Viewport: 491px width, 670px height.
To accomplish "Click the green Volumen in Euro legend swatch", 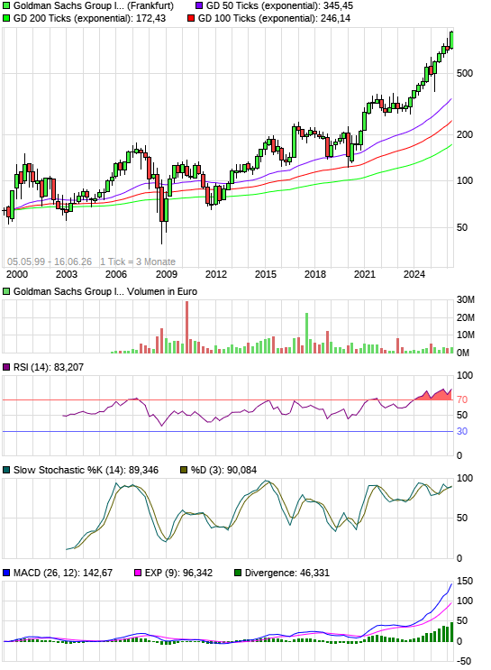I will (6, 291).
